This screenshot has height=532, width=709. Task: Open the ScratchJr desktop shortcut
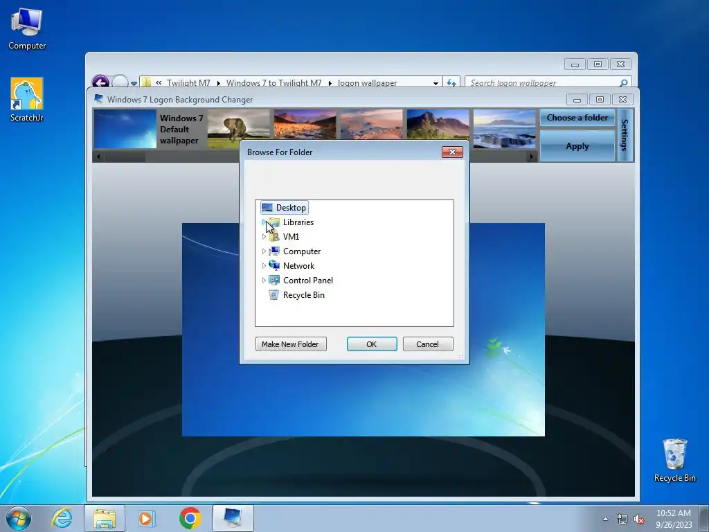[x=27, y=100]
